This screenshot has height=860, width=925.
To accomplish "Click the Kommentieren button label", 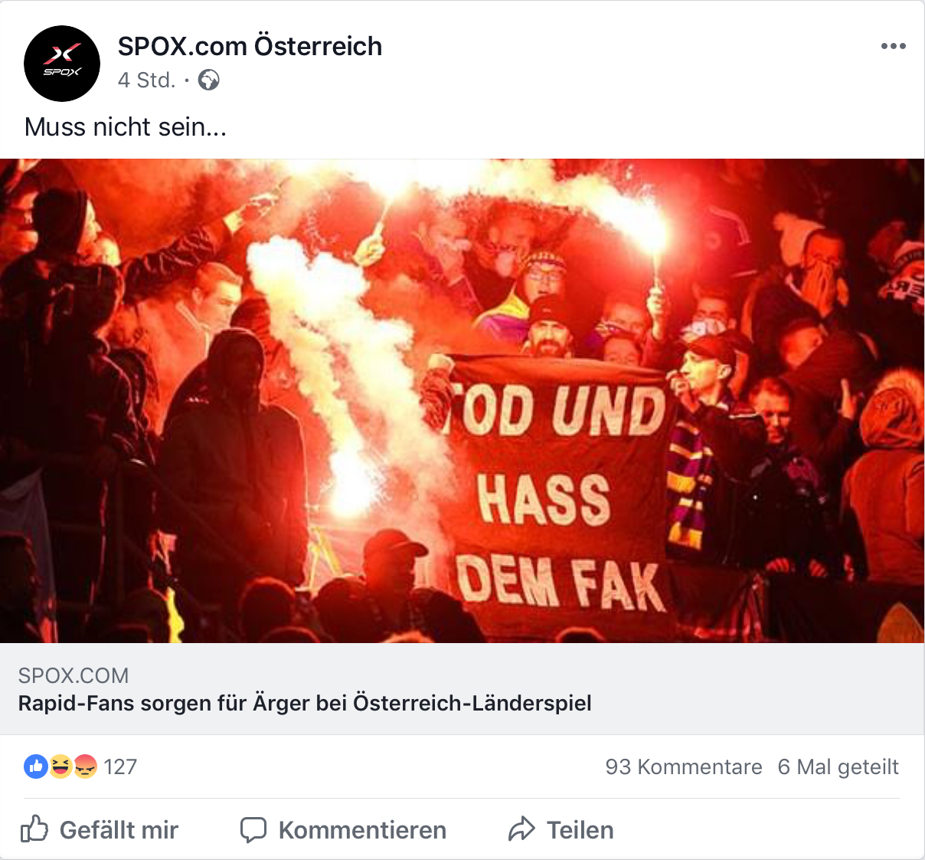I will 362,830.
